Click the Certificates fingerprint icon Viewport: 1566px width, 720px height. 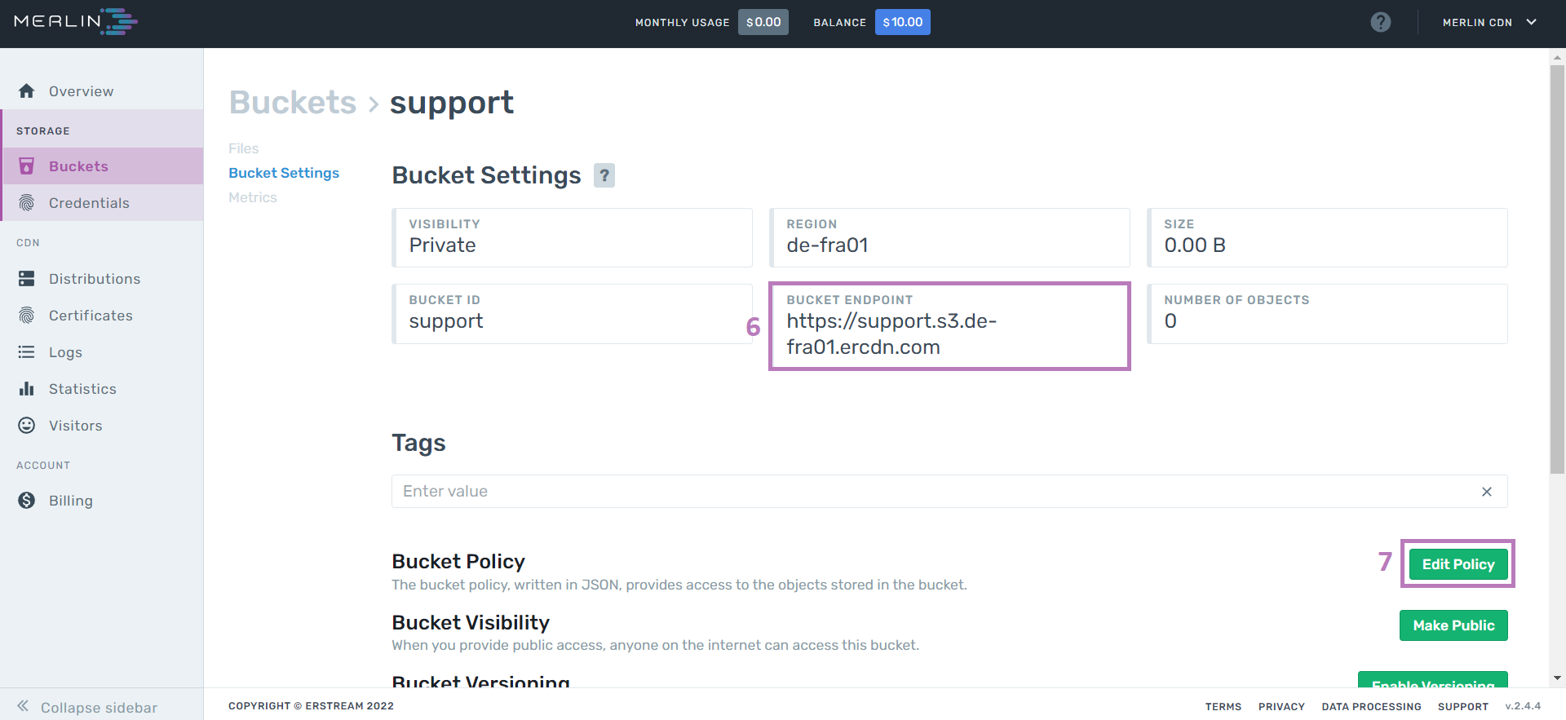coord(27,316)
